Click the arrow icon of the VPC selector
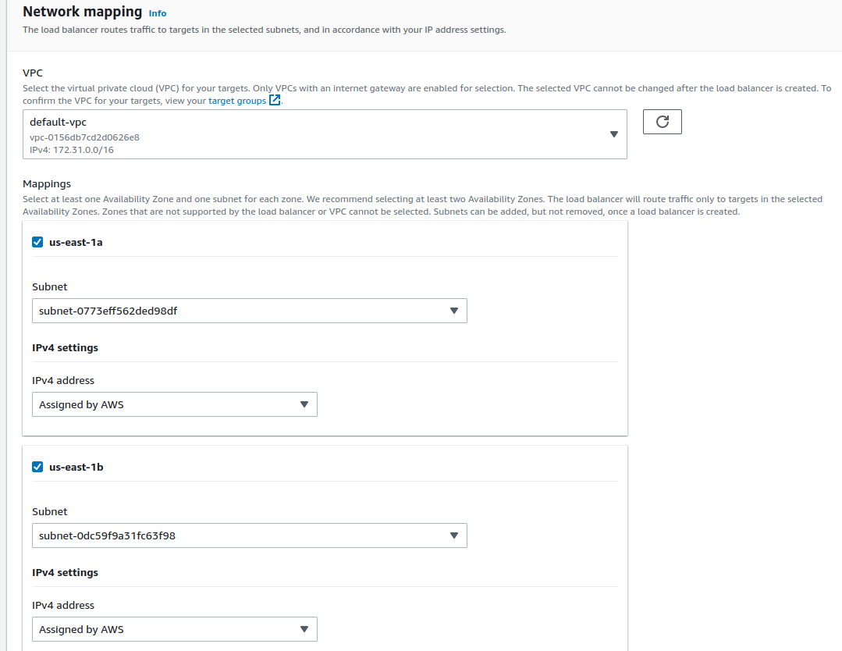 (x=614, y=134)
